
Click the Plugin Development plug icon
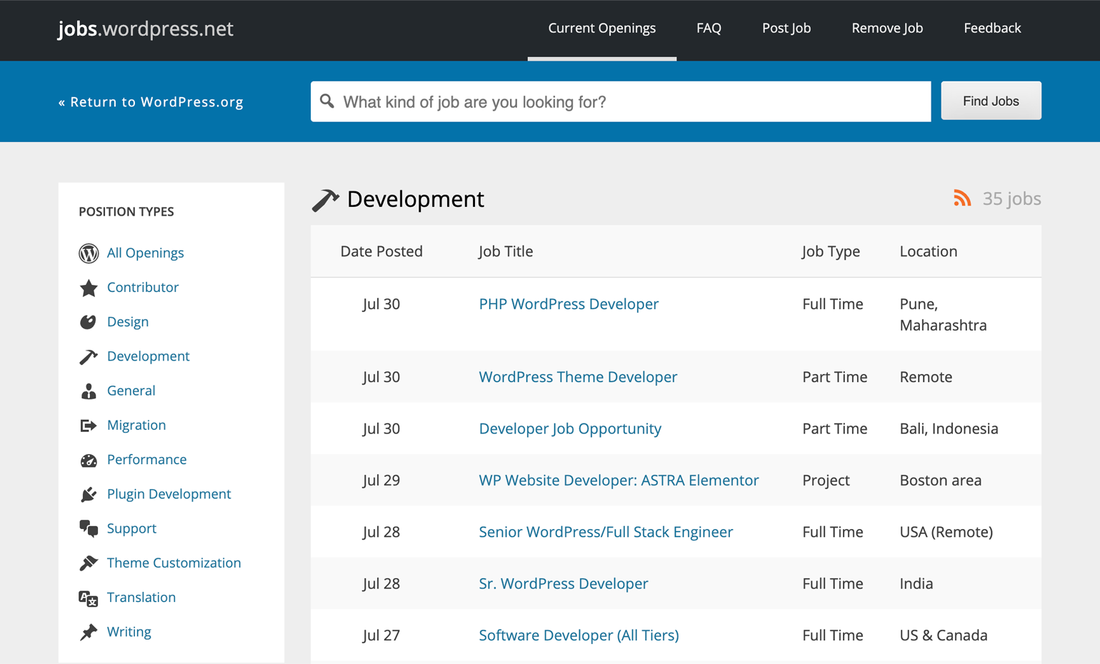(89, 494)
